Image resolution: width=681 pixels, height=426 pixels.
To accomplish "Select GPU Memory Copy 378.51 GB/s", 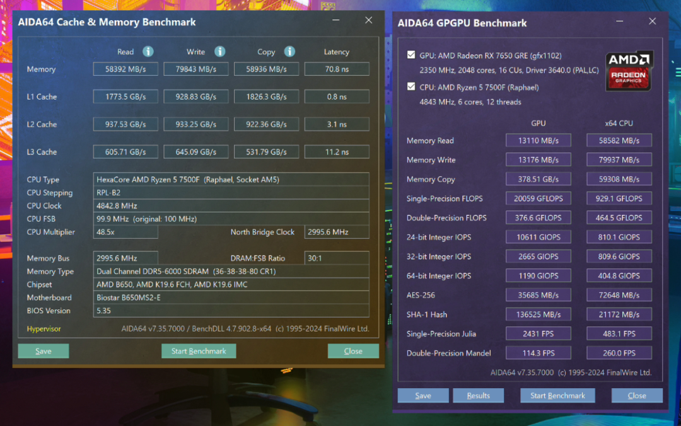I will pos(538,179).
